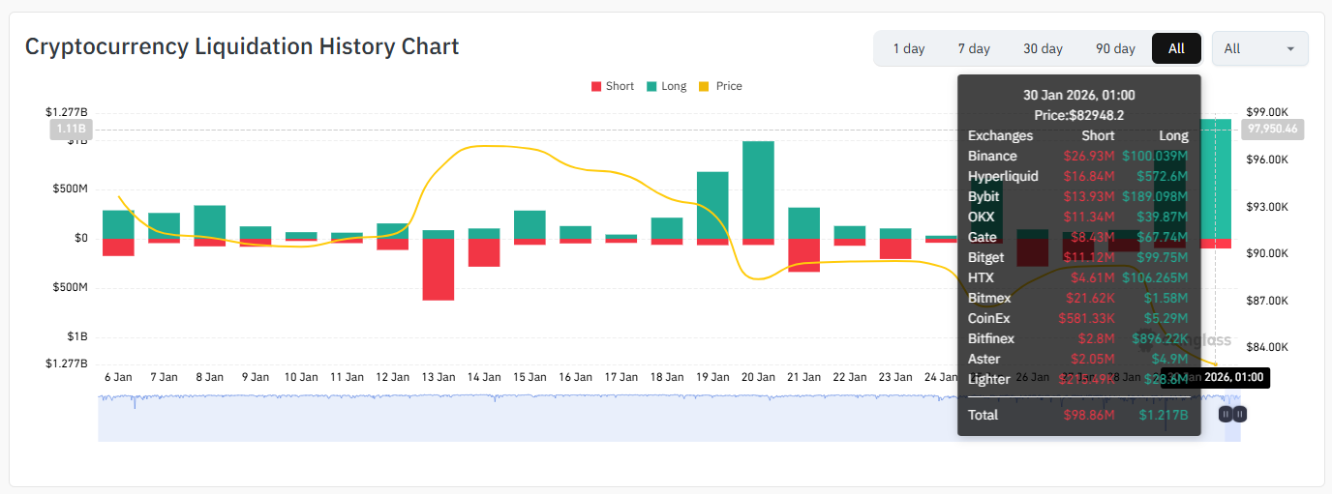Viewport: 1332px width, 494px height.
Task: Open the All exchanges dropdown
Action: pyautogui.click(x=1259, y=48)
